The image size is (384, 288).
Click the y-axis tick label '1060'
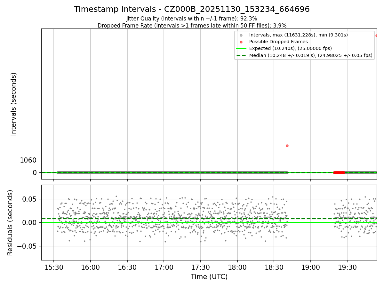28,160
